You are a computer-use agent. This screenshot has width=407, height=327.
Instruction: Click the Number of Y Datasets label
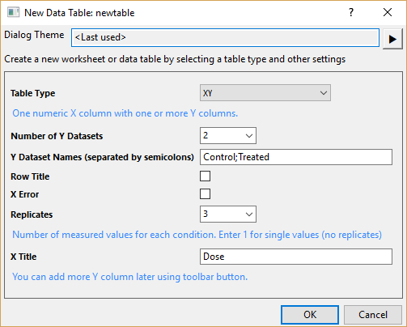click(x=57, y=136)
